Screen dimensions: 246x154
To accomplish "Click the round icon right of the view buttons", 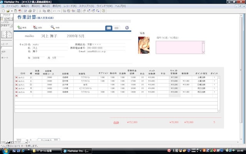I will pyautogui.click(x=127, y=28).
